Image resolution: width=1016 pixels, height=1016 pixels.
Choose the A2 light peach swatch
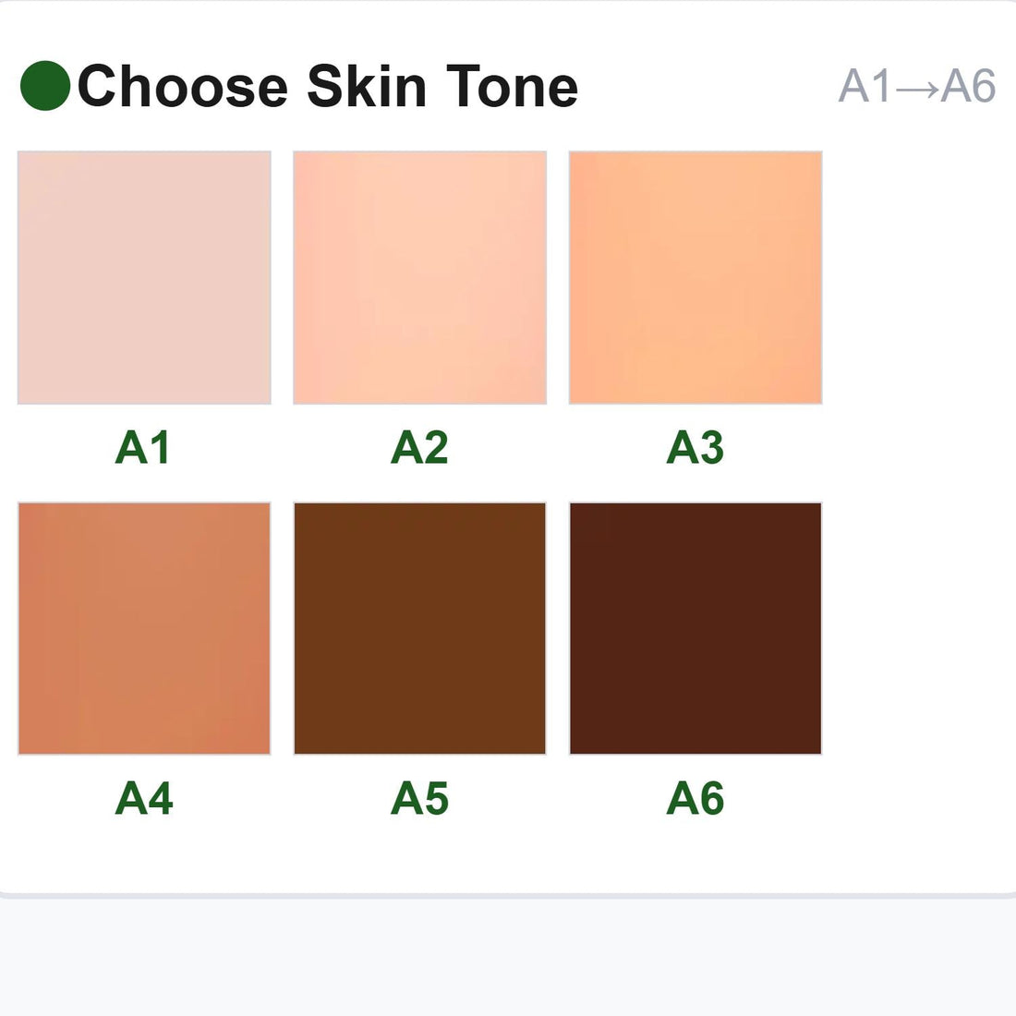[420, 277]
